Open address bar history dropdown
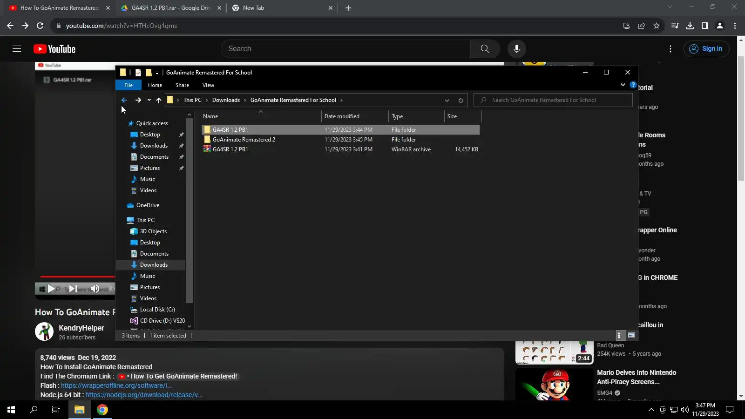745x419 pixels. coord(447,100)
